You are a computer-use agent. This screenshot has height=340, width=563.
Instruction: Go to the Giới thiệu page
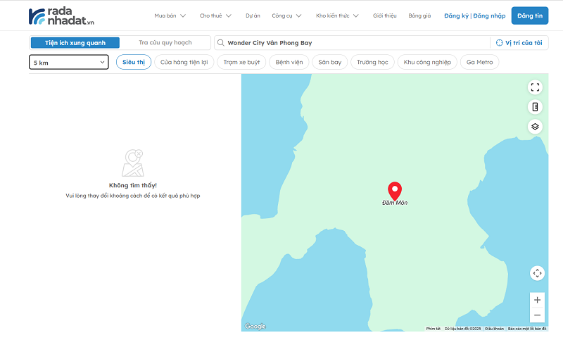tap(384, 15)
